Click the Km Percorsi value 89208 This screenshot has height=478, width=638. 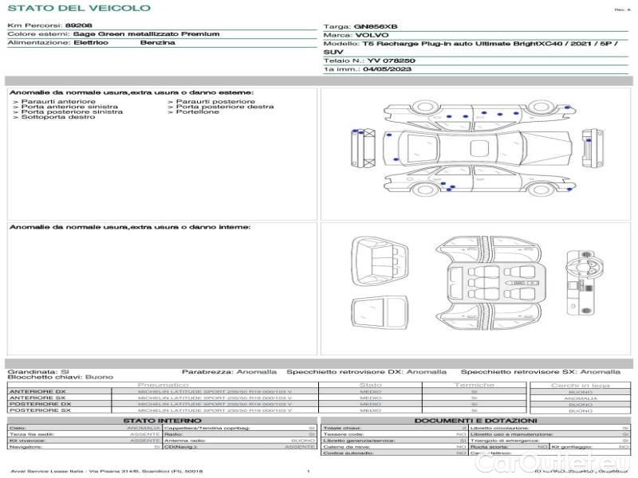click(78, 25)
